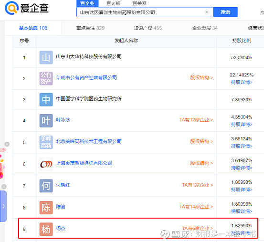
Task: Close the lower side panel with X
Action: pyautogui.click(x=4, y=187)
